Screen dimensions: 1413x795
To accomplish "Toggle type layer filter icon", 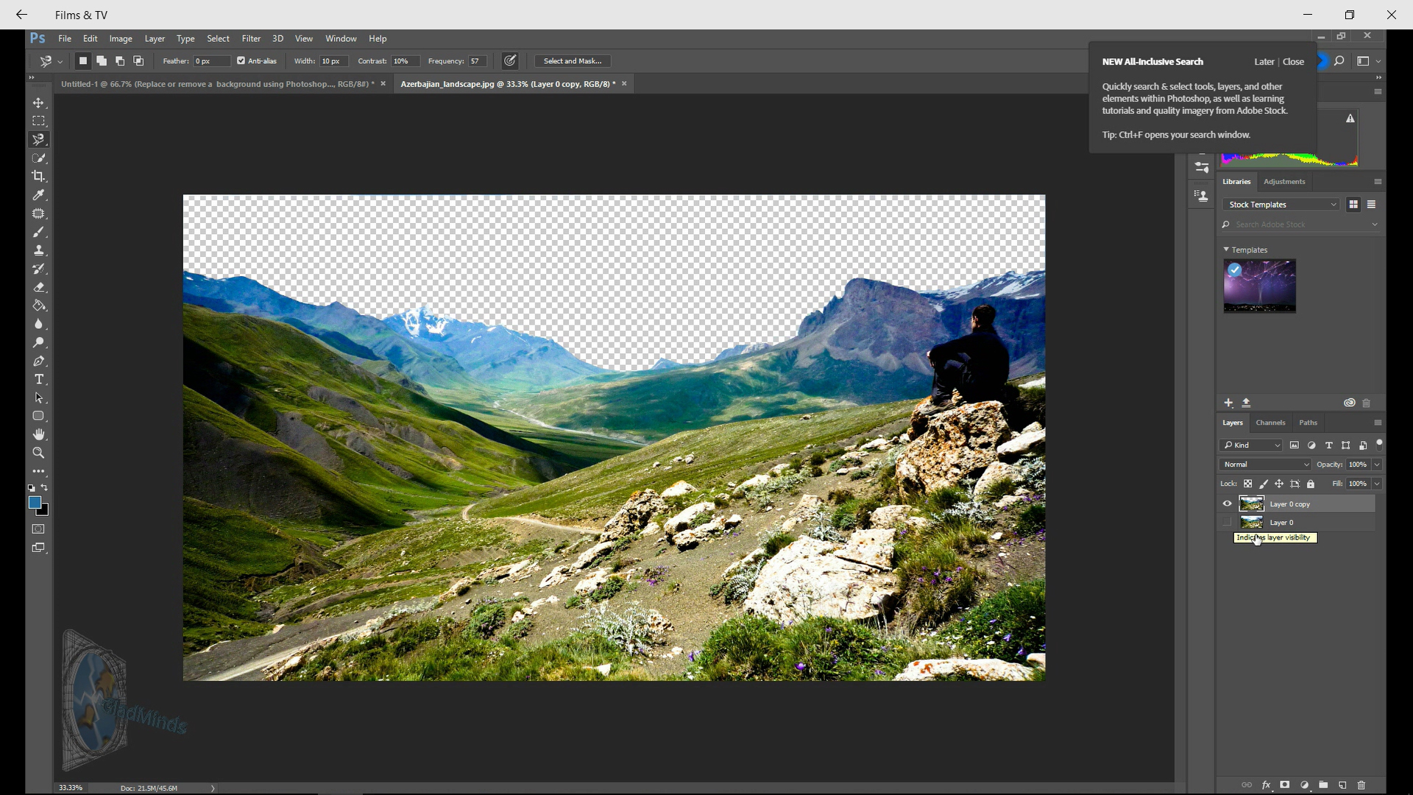I will pyautogui.click(x=1329, y=445).
